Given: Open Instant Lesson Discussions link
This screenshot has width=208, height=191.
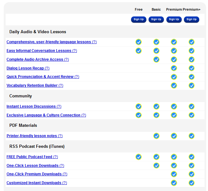Looking at the screenshot, I should pyautogui.click(x=34, y=106).
